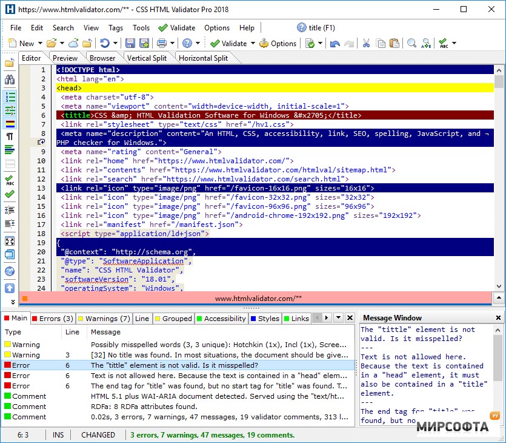Click the sidebar spell check ABC icon
Image resolution: width=506 pixels, height=443 pixels.
10,180
